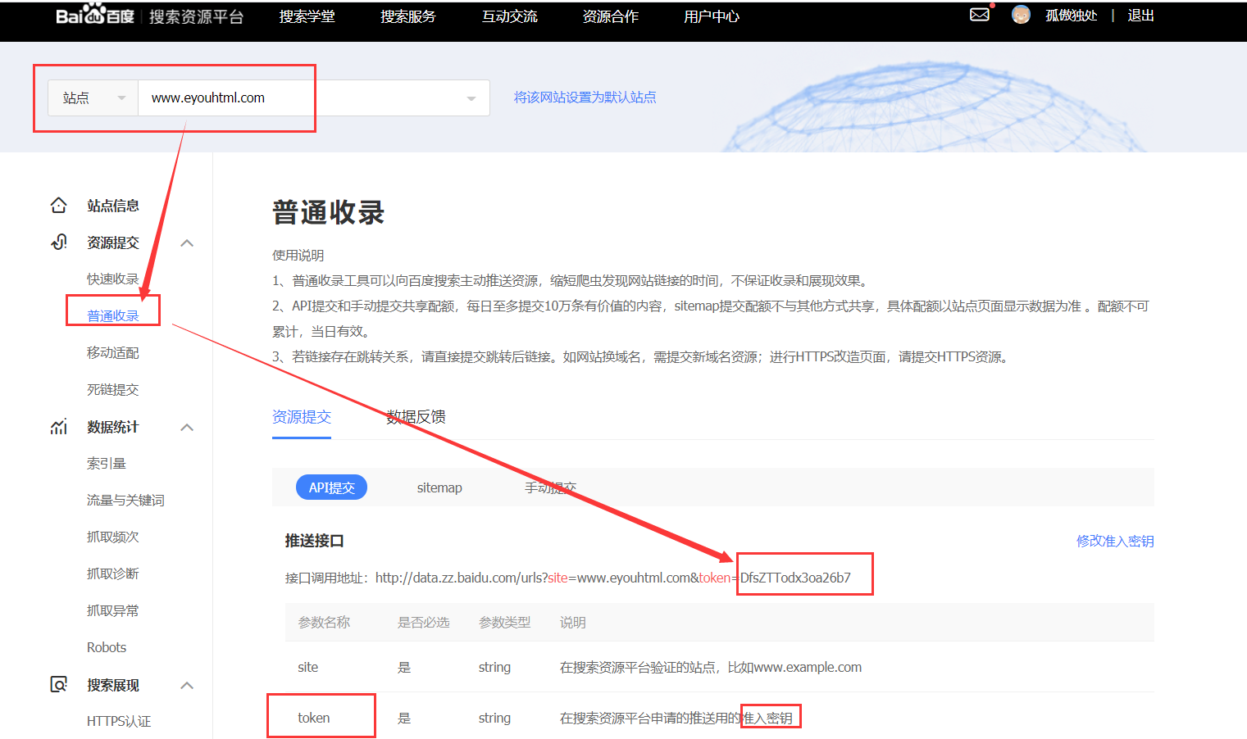
Task: Open 死链提交 in the sidebar
Action: pyautogui.click(x=113, y=389)
